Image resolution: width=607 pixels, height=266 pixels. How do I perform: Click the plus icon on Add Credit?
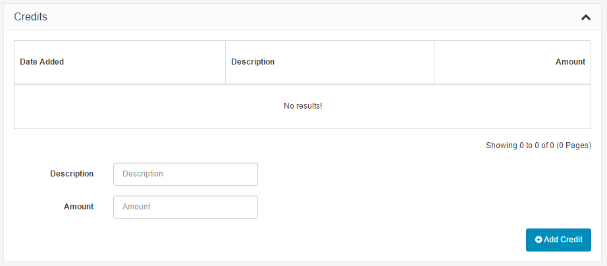tap(539, 240)
